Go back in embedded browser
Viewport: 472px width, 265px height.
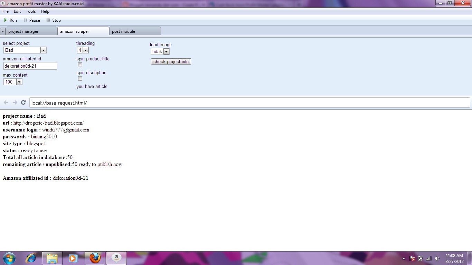(6, 102)
